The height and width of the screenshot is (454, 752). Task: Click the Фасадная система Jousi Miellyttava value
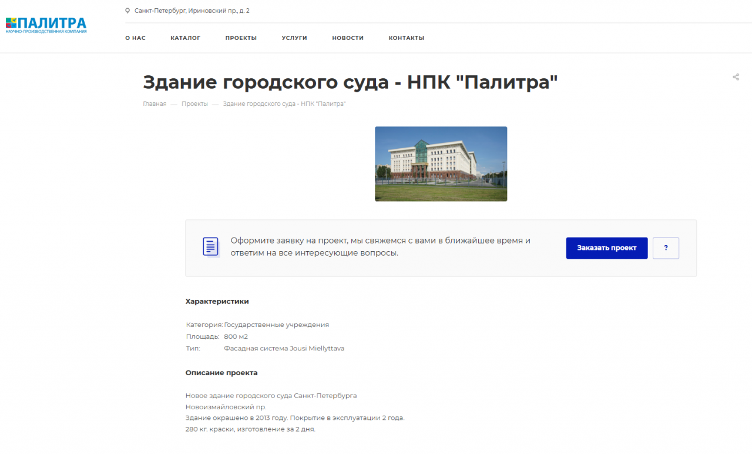(284, 349)
